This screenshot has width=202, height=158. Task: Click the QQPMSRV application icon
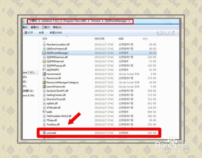click(x=44, y=70)
